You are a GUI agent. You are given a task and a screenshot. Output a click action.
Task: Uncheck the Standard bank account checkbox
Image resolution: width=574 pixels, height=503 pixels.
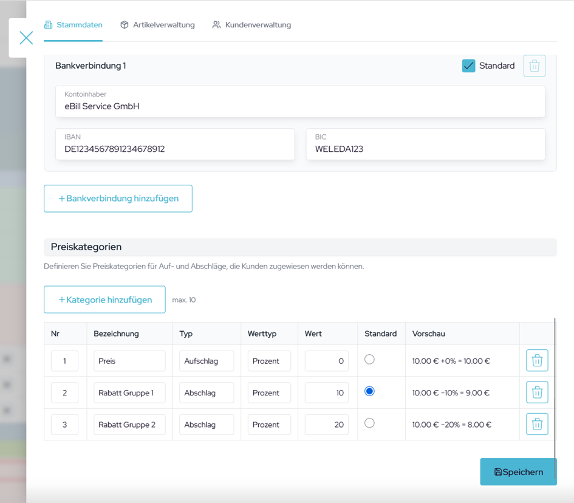click(x=468, y=66)
